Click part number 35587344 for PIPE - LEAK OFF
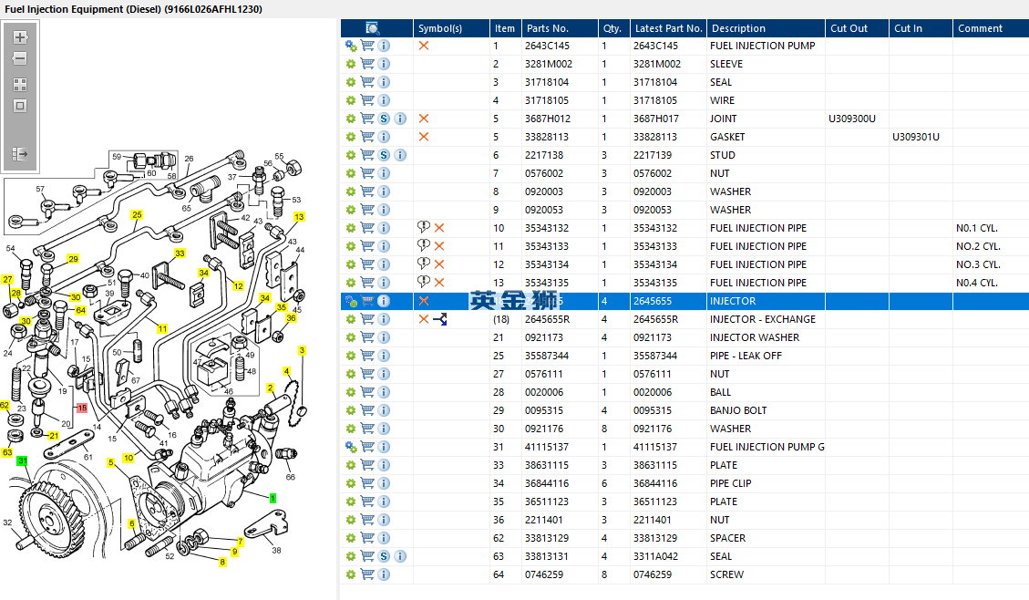Image resolution: width=1029 pixels, height=600 pixels. [547, 356]
